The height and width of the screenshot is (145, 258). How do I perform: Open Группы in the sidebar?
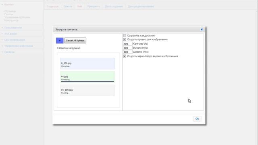pos(8,14)
